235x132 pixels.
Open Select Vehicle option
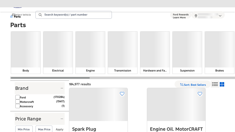pos(21,15)
